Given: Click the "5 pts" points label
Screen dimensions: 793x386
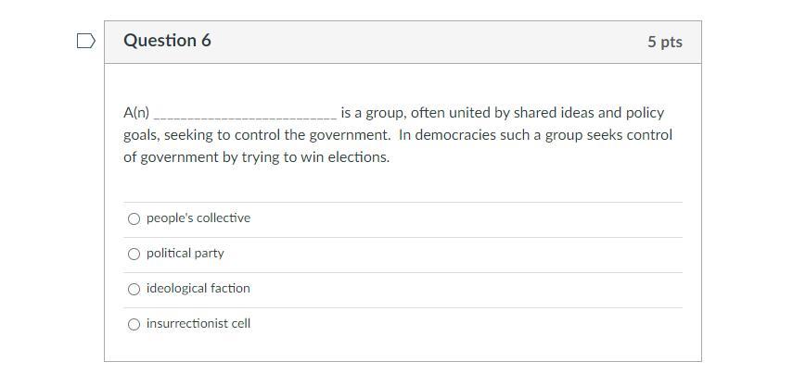Looking at the screenshot, I should (664, 42).
